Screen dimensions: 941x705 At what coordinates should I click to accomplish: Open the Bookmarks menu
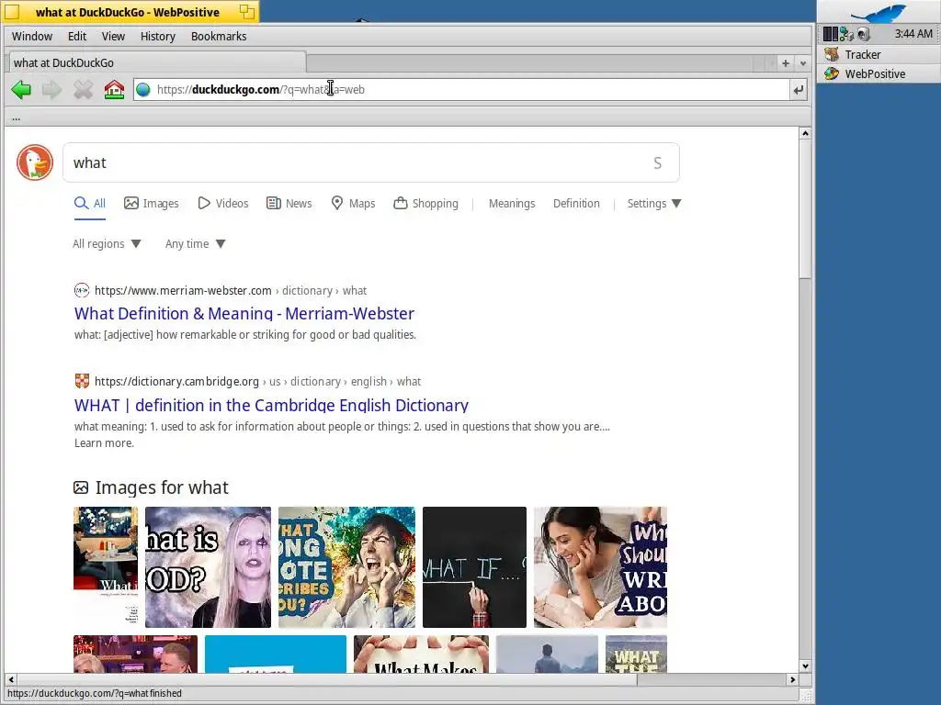click(x=219, y=37)
